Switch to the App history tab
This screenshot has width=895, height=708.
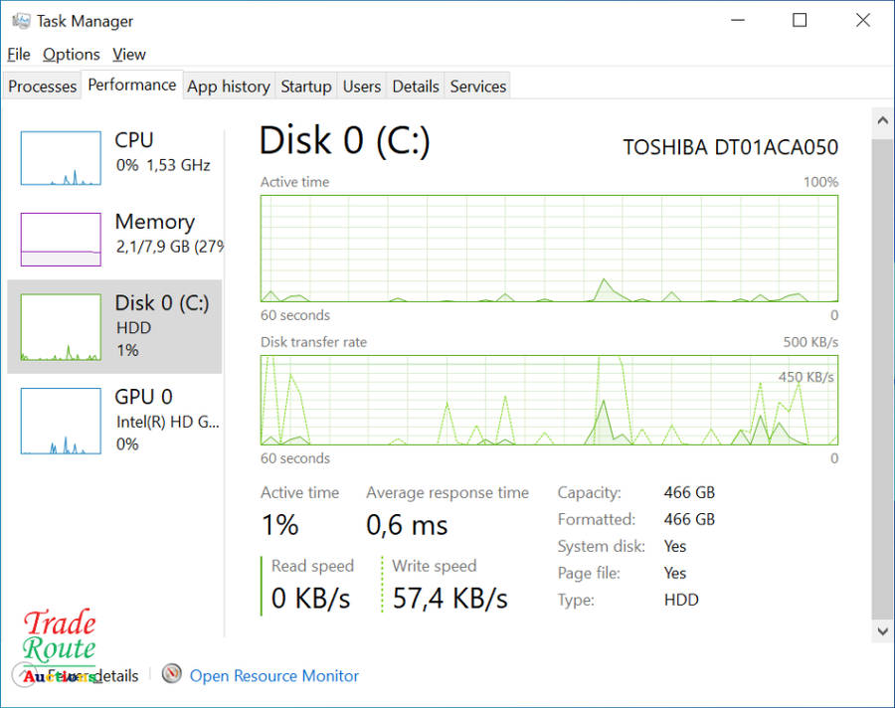[x=229, y=87]
